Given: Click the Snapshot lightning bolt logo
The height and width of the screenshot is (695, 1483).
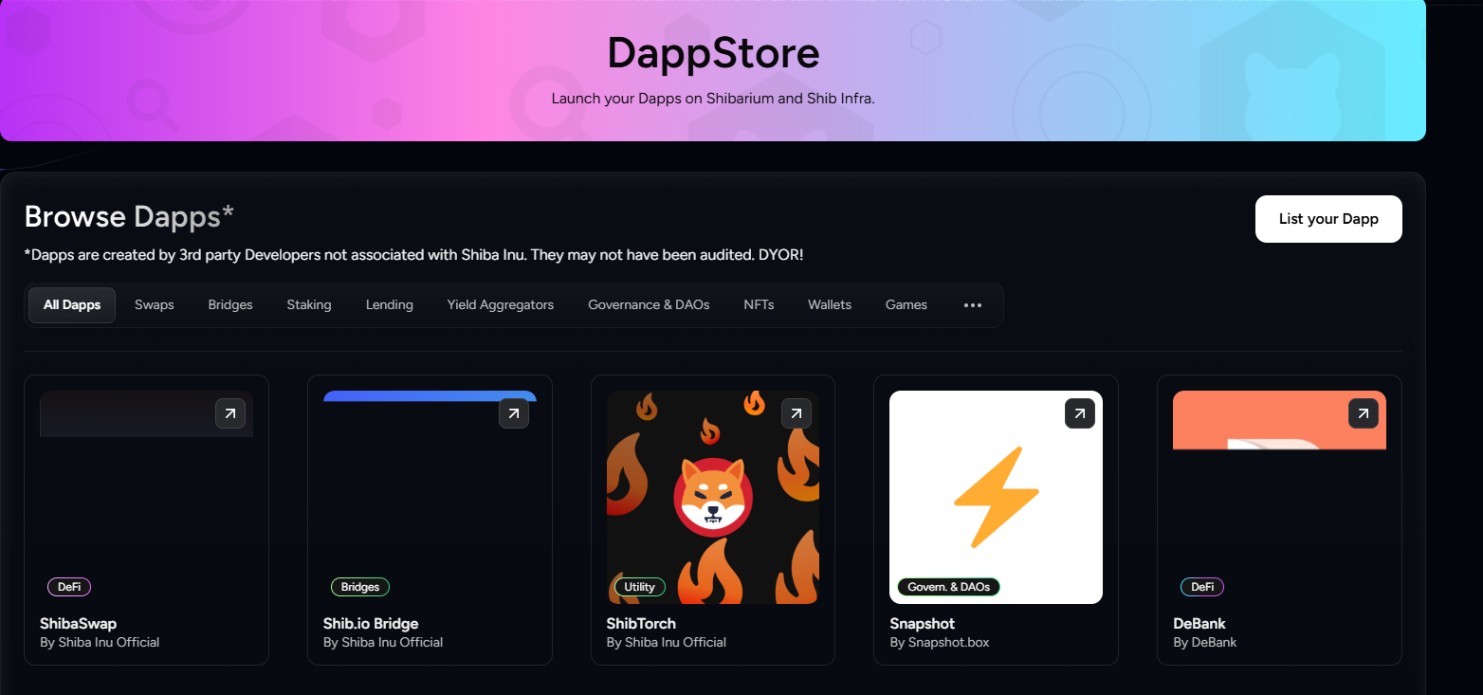Looking at the screenshot, I should (x=996, y=497).
